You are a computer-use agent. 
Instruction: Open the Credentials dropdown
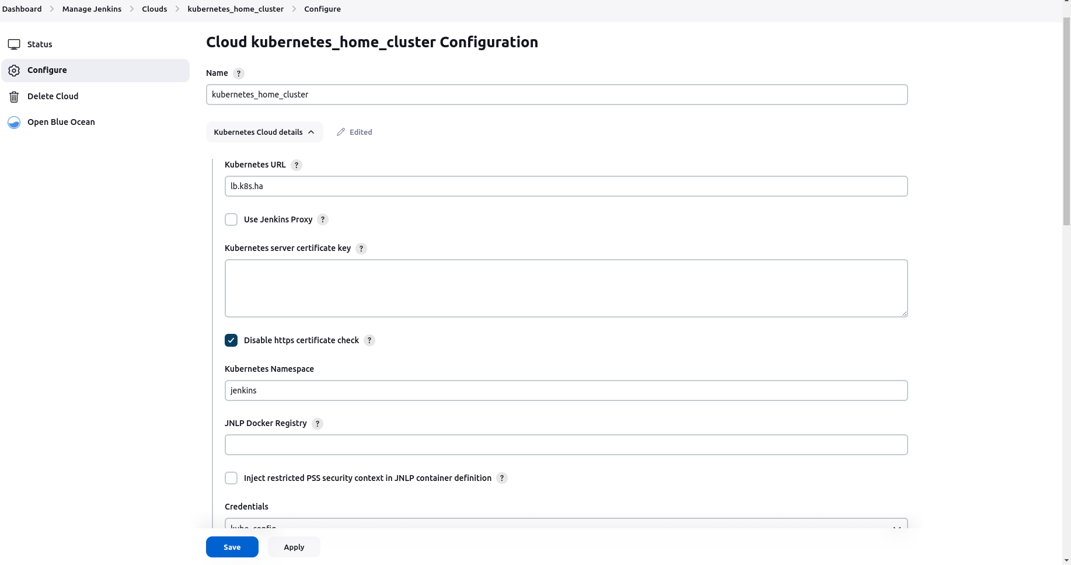[566, 524]
